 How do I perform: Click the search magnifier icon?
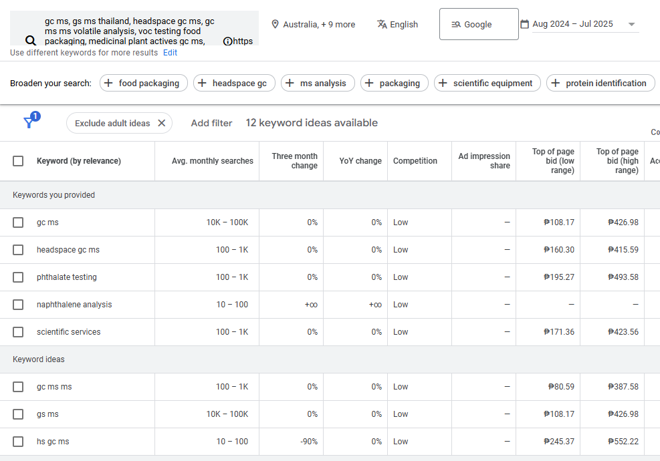click(30, 41)
